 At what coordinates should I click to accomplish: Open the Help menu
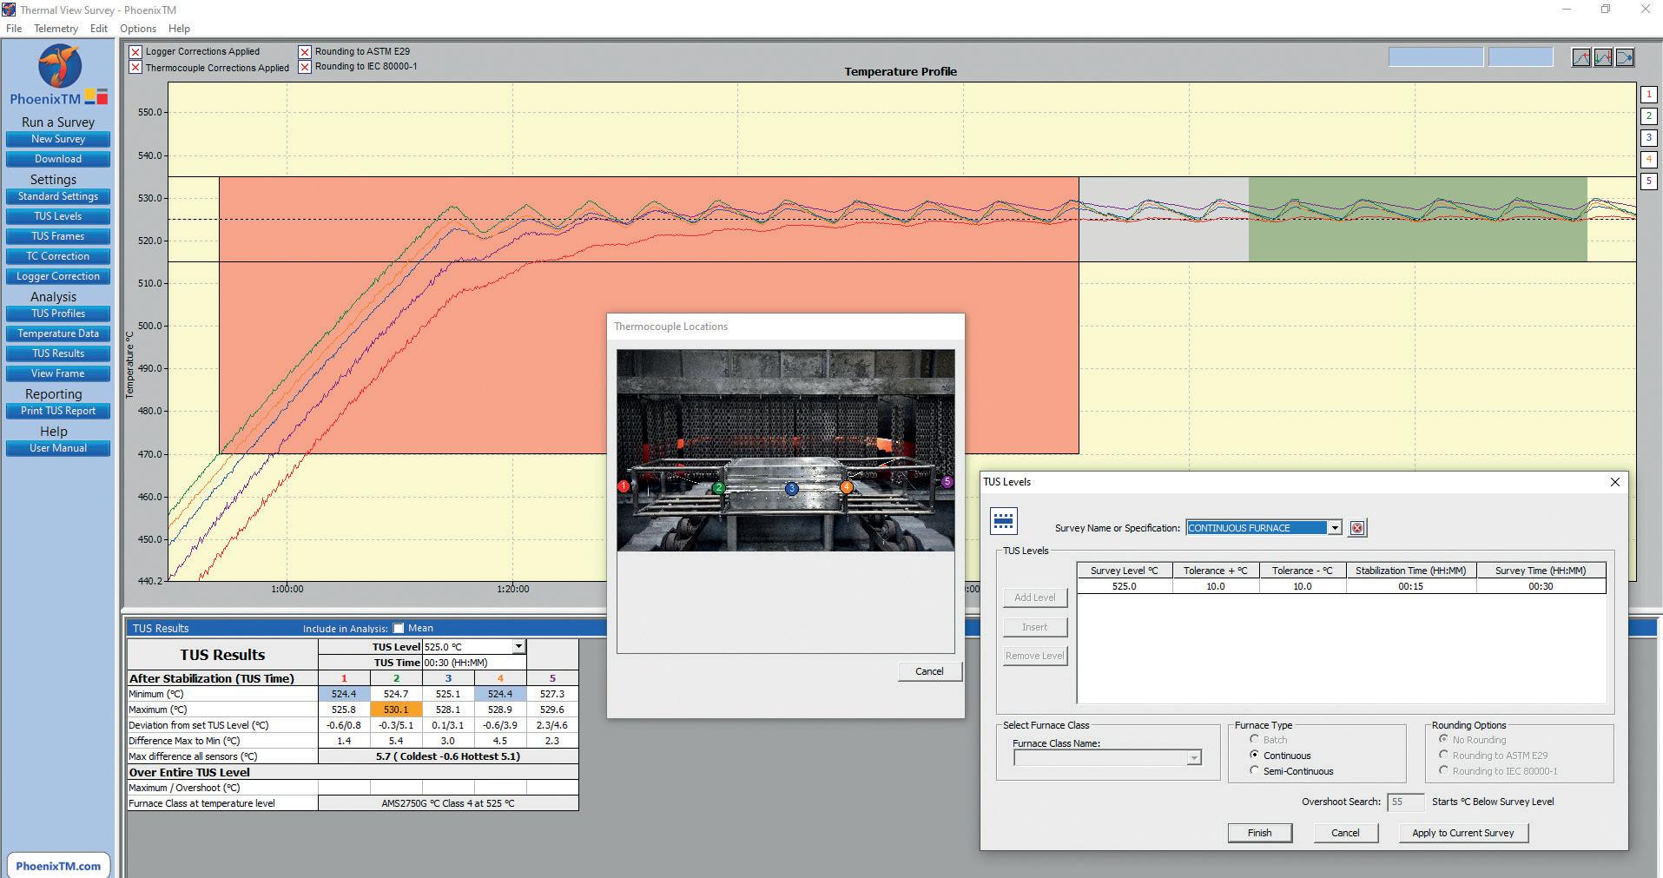coord(179,29)
